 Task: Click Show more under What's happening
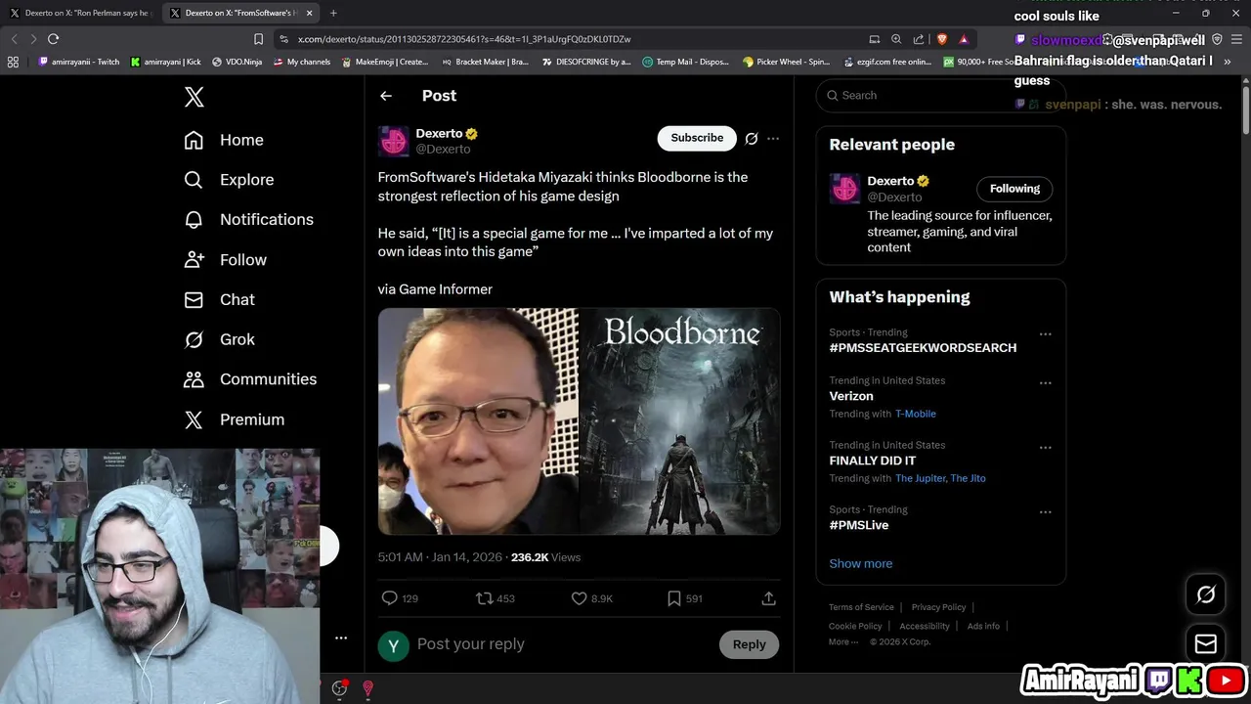[860, 563]
